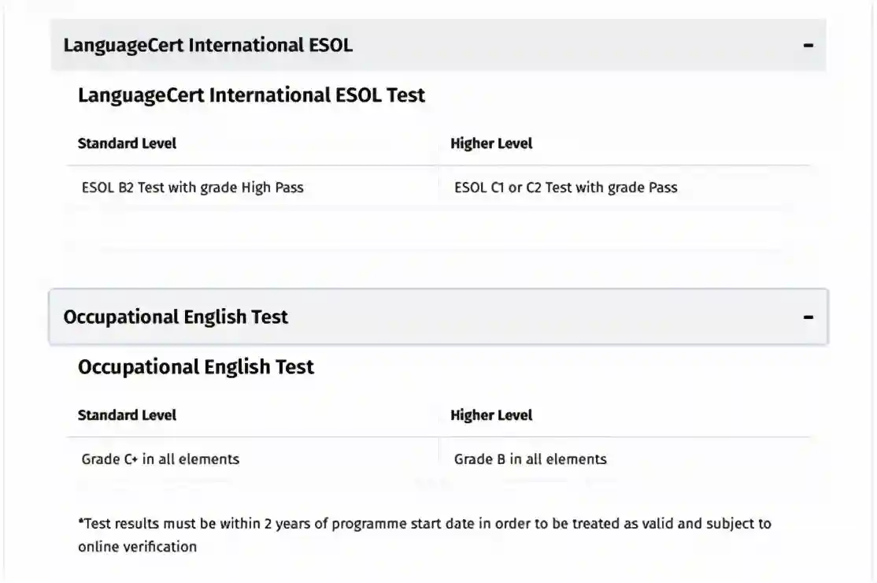This screenshot has width=877, height=583.
Task: Select Higher Level header in LanguageCert table
Action: [x=491, y=143]
